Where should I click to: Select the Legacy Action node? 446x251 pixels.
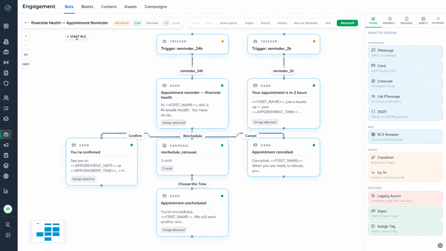[x=405, y=198]
